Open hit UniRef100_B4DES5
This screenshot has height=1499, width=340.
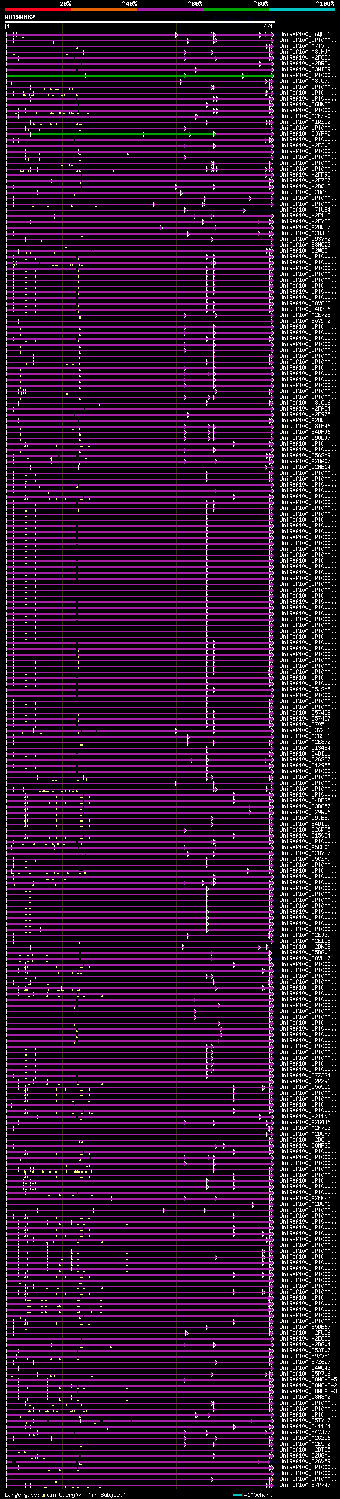pos(305,800)
